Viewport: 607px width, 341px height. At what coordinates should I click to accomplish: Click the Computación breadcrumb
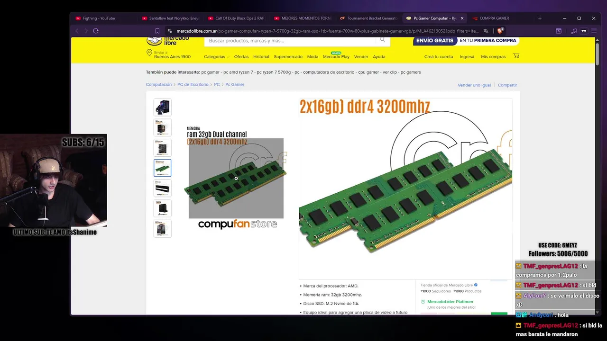159,84
